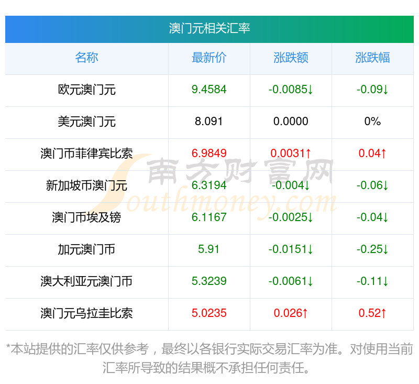Click the percent value 0%
Image resolution: width=419 pixels, height=384 pixels.
point(372,122)
